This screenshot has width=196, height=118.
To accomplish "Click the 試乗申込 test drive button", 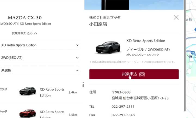I will 134,74.
